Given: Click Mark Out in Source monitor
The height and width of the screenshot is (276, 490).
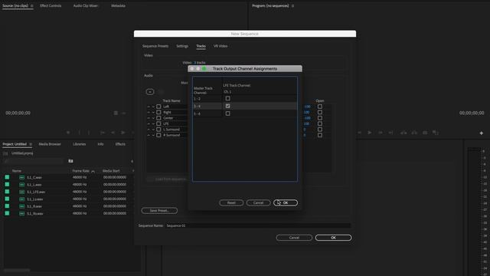Looking at the screenshot, I should [89, 133].
